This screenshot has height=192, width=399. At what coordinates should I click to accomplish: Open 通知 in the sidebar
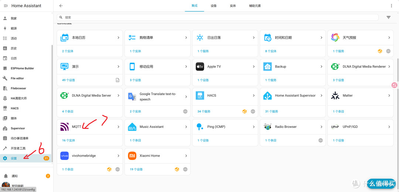[27, 176]
